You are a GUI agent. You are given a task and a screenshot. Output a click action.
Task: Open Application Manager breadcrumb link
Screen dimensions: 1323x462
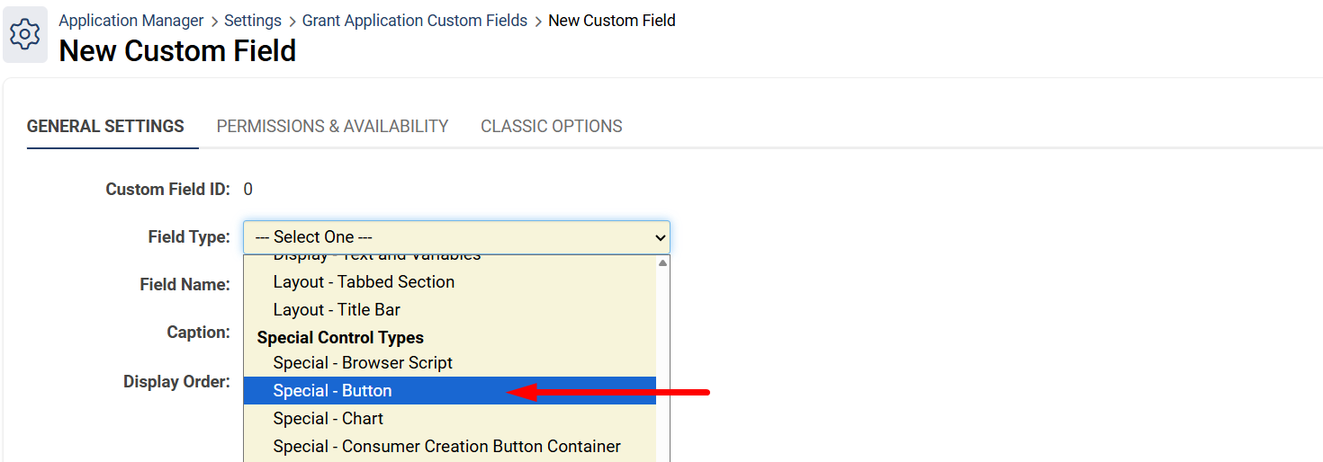pos(131,21)
